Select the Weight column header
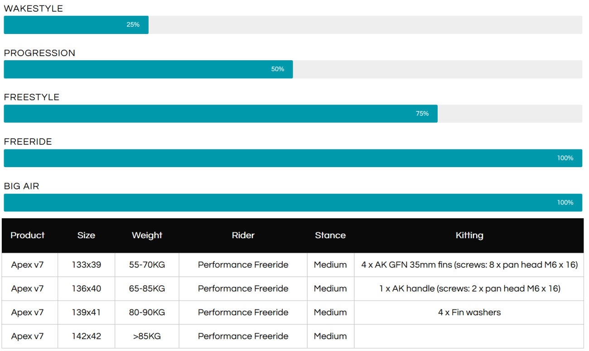589x351 pixels. click(147, 236)
